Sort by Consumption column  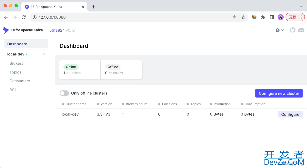point(253,104)
